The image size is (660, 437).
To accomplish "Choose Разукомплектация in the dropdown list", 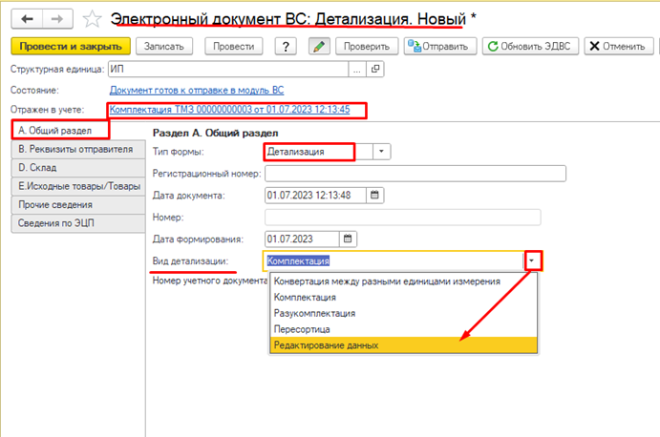I will pyautogui.click(x=314, y=312).
